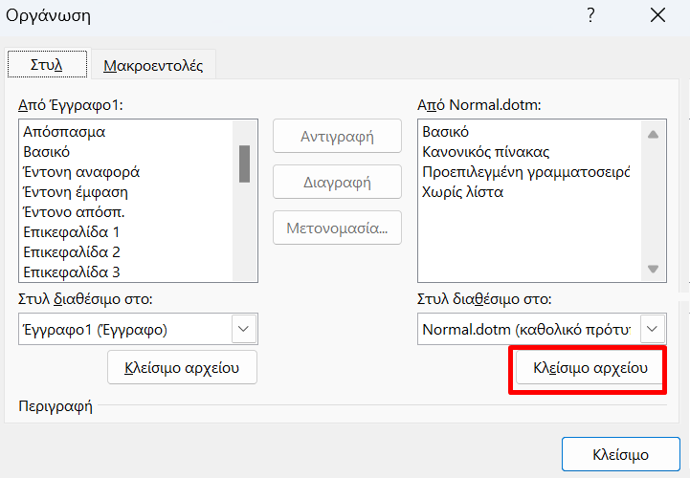690x478 pixels.
Task: Select Έντονο απόσπ. in the left list
Action: (x=74, y=212)
